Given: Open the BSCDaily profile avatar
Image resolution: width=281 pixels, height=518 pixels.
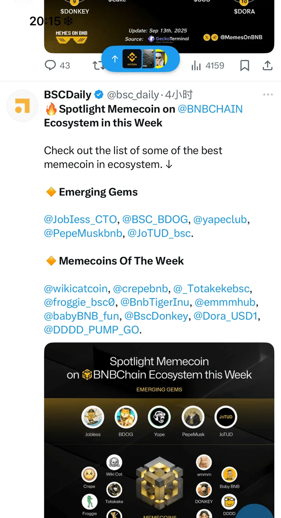Looking at the screenshot, I should point(22,106).
